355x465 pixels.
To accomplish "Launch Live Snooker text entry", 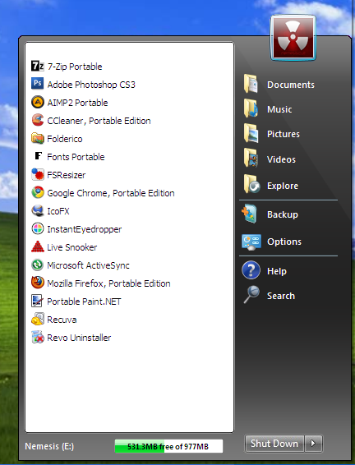I will tap(72, 247).
